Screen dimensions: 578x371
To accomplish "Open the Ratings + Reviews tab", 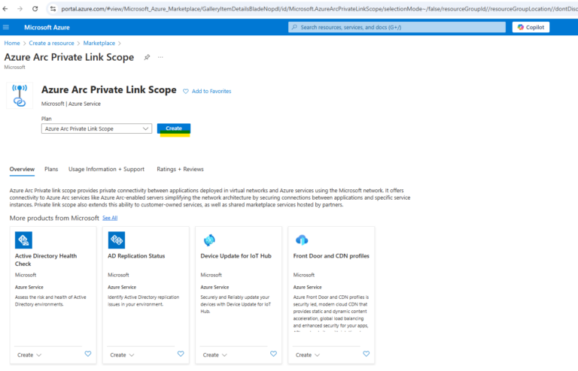I will 180,169.
